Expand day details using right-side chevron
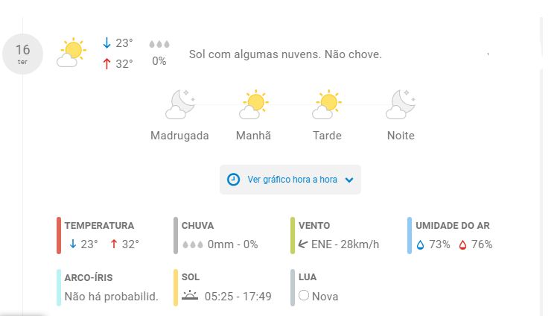This screenshot has height=316, width=560. (x=489, y=54)
